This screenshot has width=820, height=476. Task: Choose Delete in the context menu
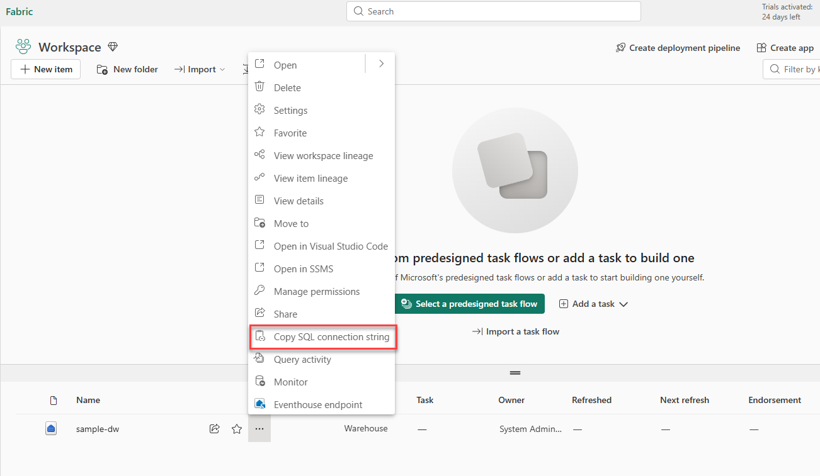coord(321,87)
